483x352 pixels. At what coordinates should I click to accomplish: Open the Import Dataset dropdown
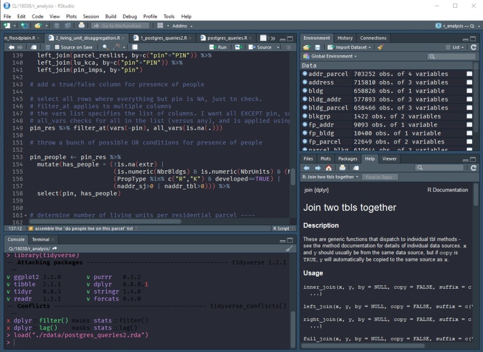(350, 47)
